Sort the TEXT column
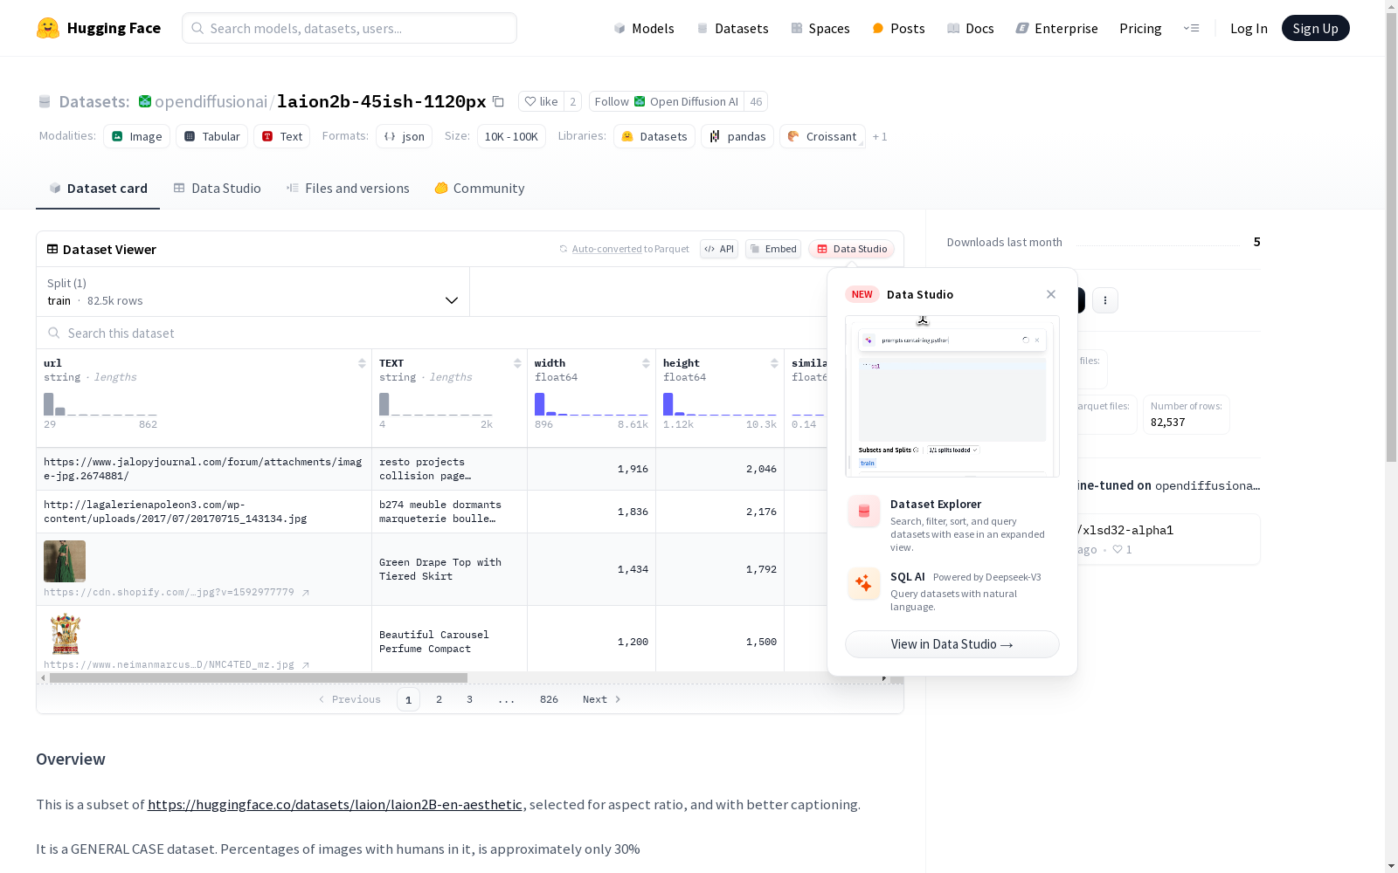Screen dimensions: 1398x873 (517, 363)
